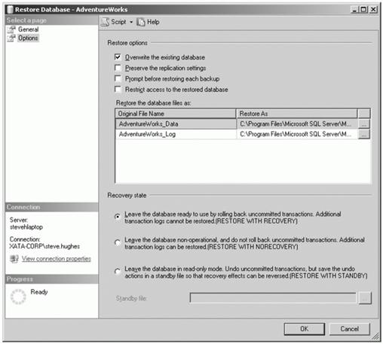Click the Standby file text field

[x=273, y=298]
